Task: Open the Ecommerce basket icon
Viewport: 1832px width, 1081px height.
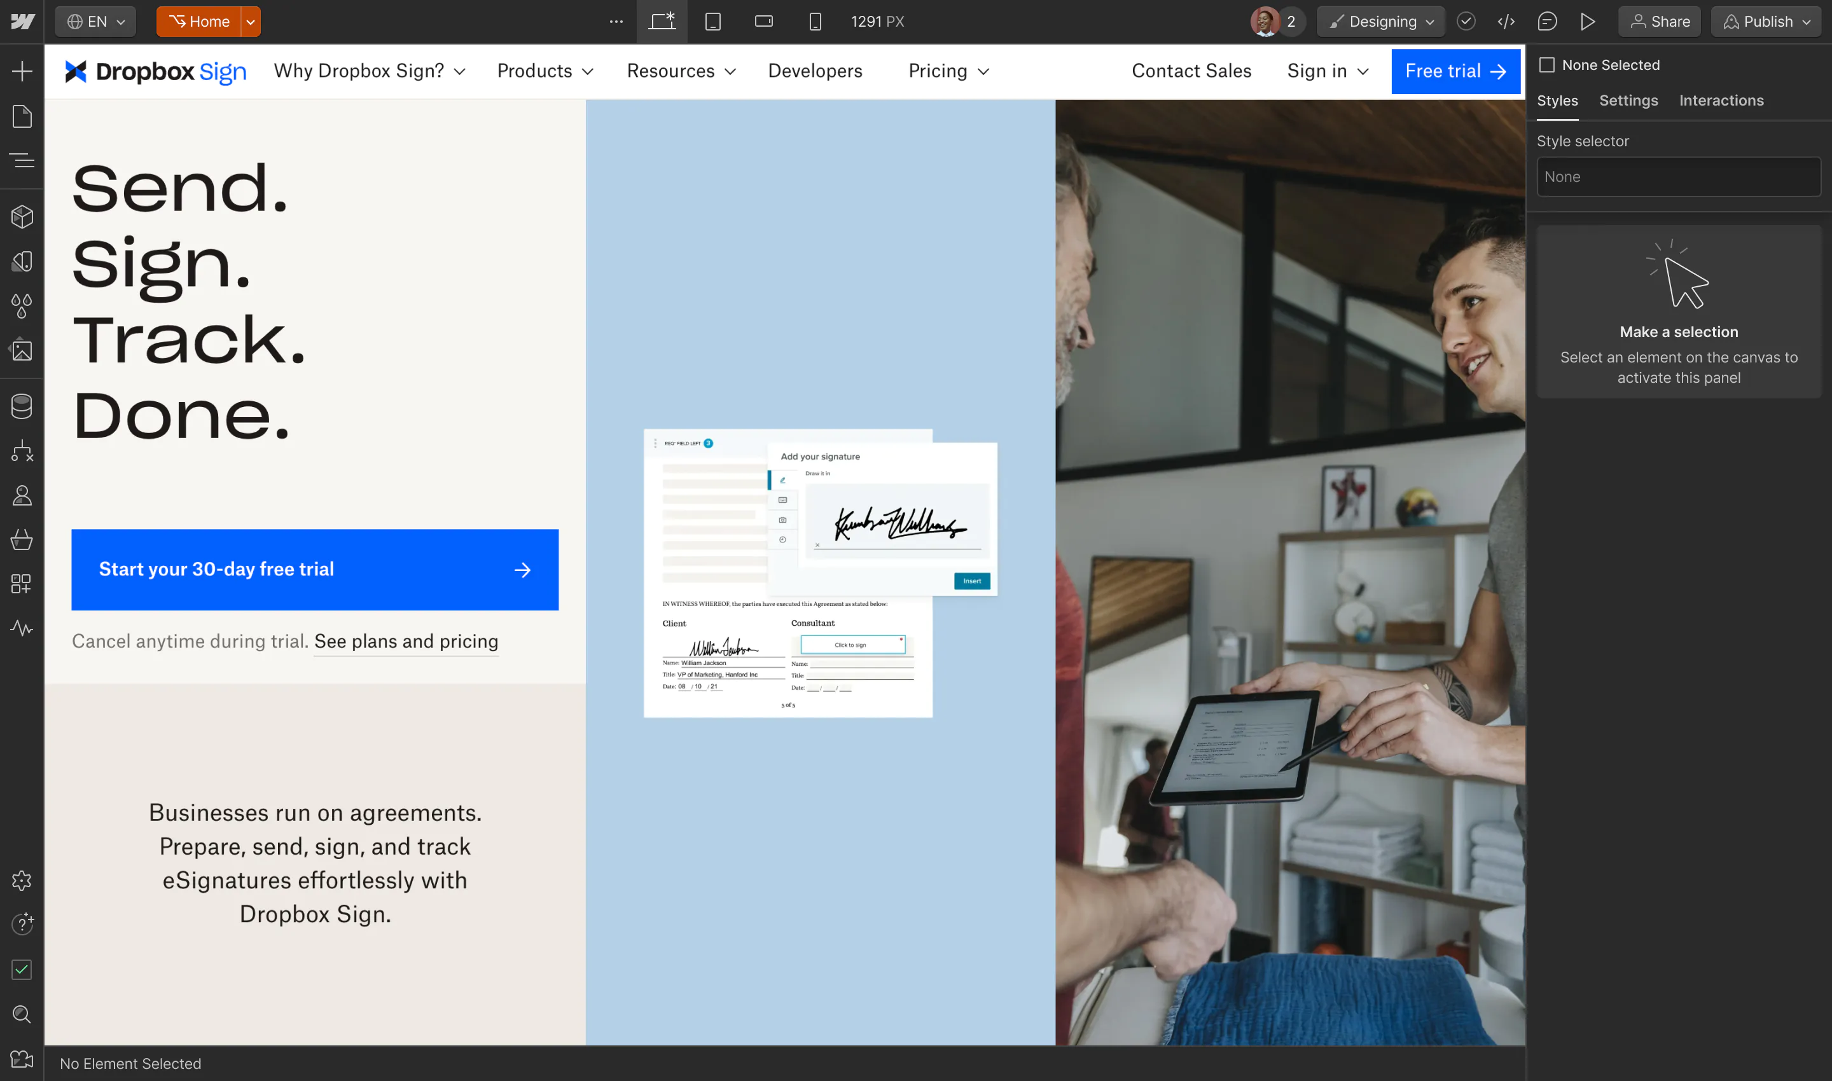Action: pos(22,540)
